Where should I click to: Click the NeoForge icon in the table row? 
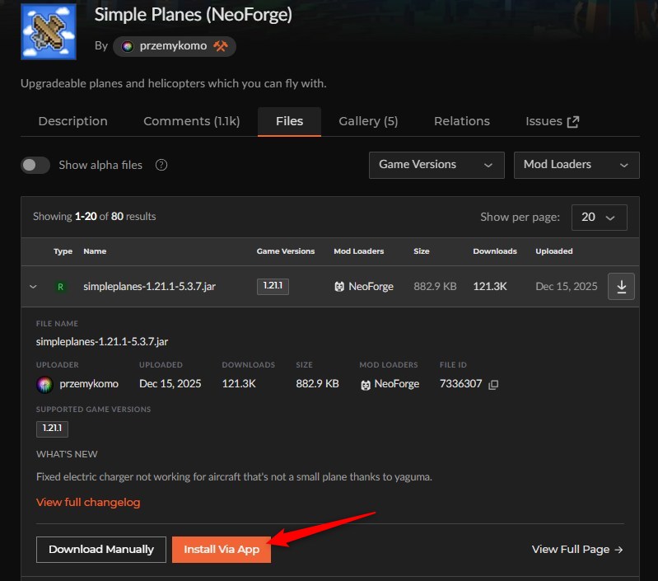[339, 287]
